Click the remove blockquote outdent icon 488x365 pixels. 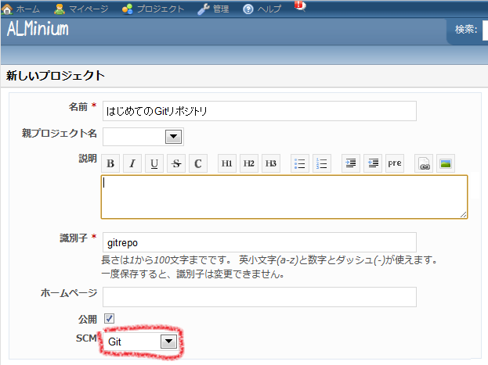point(373,163)
